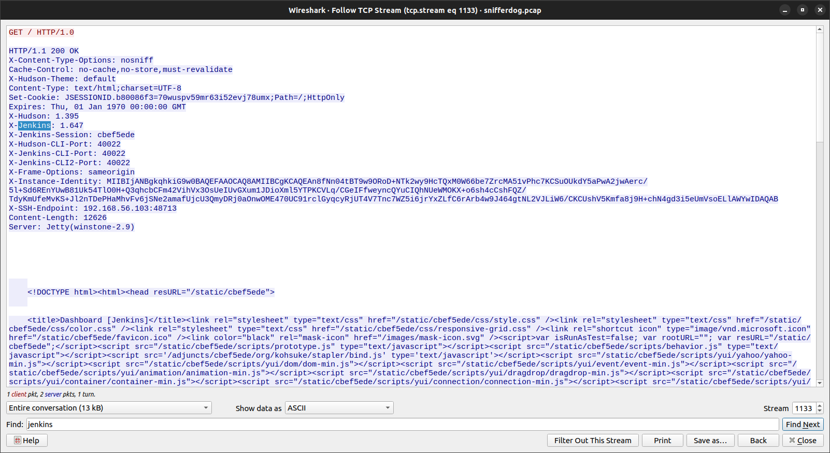
Task: Click 'X-Jenkins-CLI2-Port: 40022' line
Action: [x=69, y=163]
